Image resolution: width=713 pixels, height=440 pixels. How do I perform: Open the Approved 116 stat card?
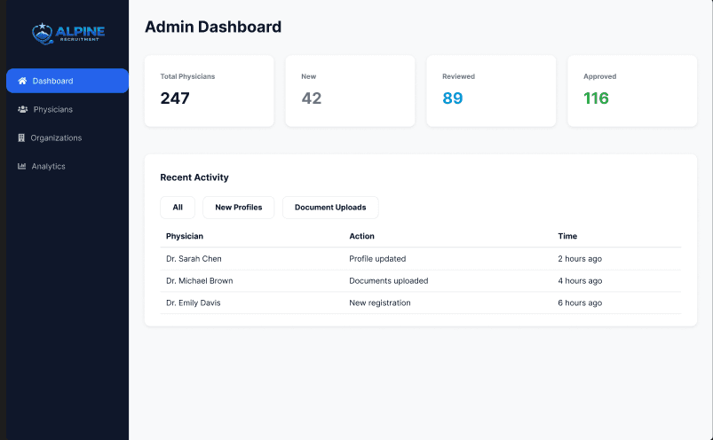pos(632,90)
